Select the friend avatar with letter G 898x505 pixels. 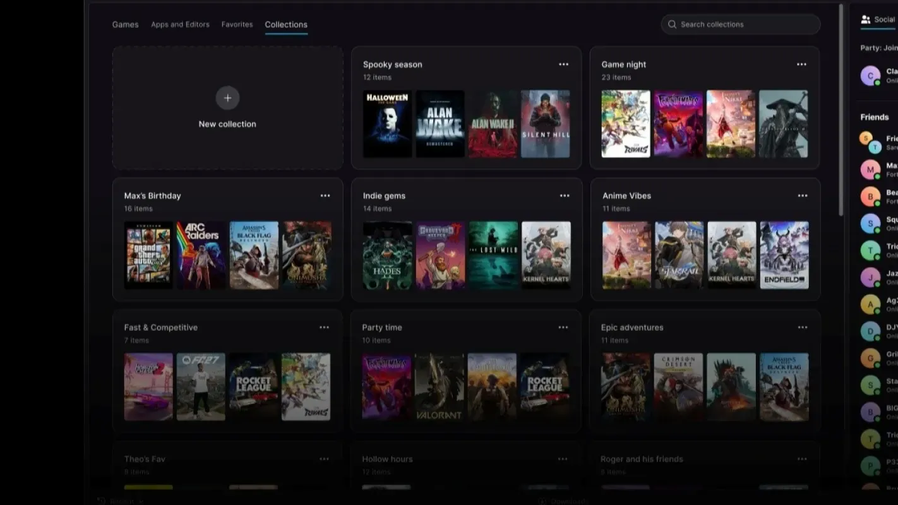[x=870, y=358]
